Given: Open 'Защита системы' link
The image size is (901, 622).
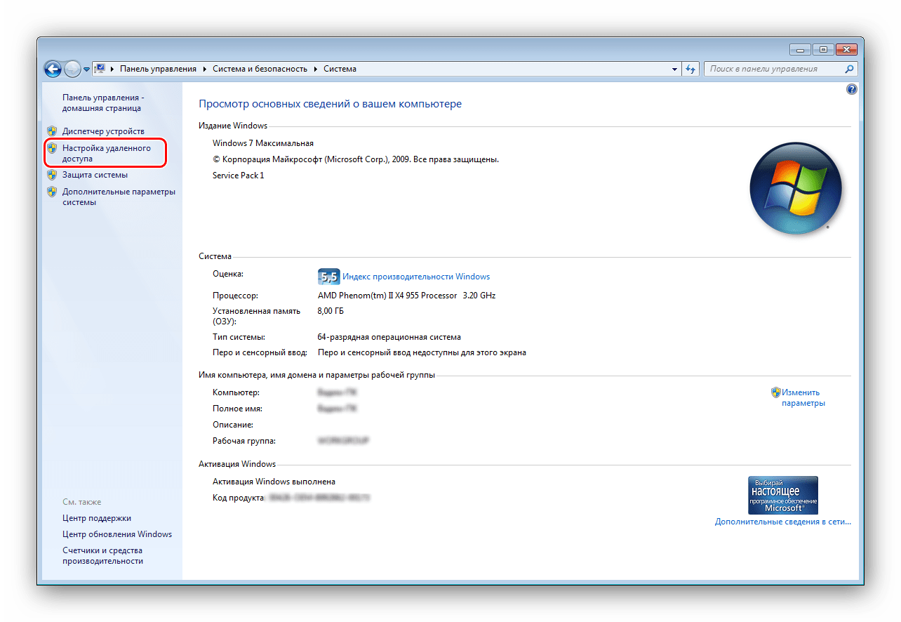Looking at the screenshot, I should pyautogui.click(x=95, y=175).
